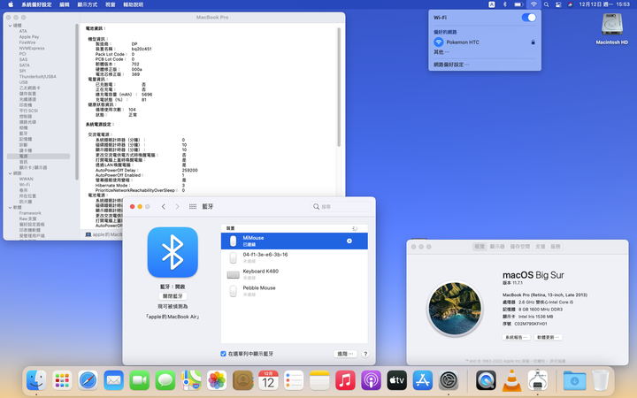637x398 pixels.
Task: Open Finder from the Dock
Action: (35, 380)
